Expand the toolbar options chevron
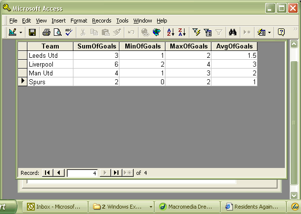 click(x=295, y=29)
